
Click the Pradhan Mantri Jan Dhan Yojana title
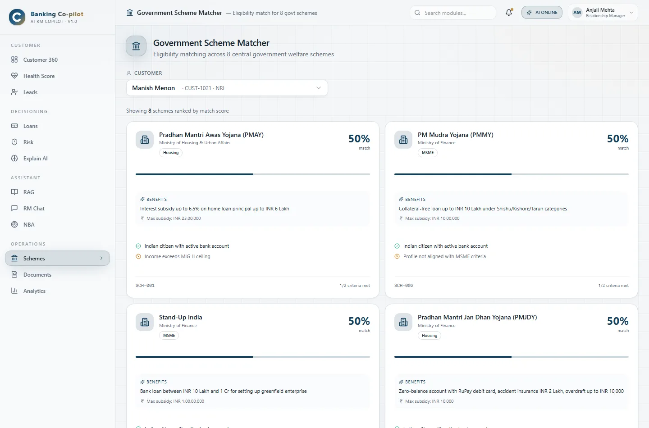[477, 317]
